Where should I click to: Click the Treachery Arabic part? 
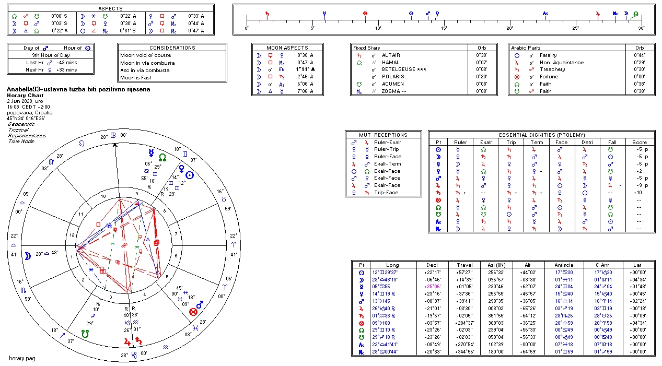552,69
